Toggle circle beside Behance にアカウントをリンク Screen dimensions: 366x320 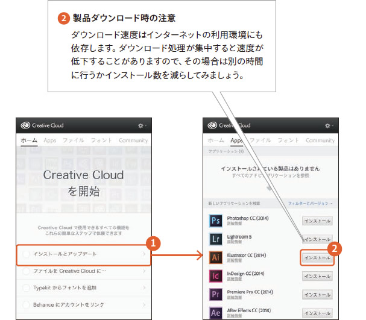pyautogui.click(x=26, y=304)
